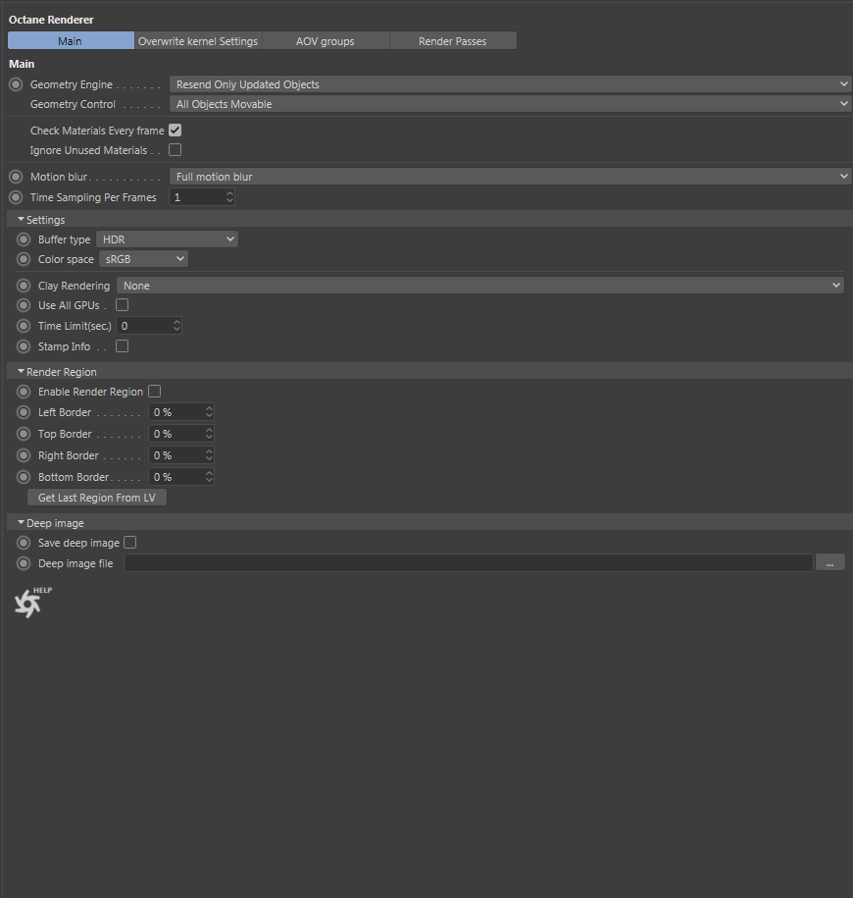Image resolution: width=853 pixels, height=898 pixels.
Task: Click the Color space keyframe circle icon
Action: 24,259
